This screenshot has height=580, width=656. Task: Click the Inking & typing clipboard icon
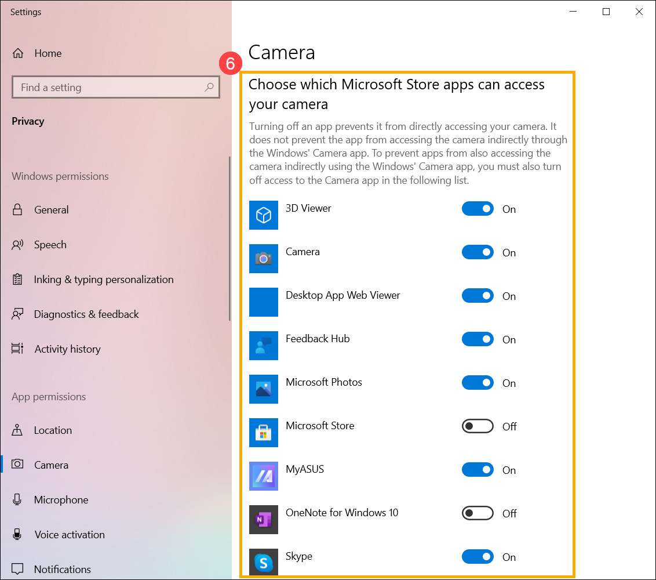click(x=17, y=280)
